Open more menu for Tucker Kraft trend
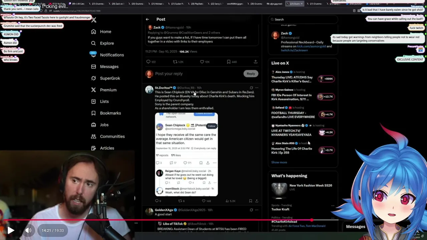 coord(333,206)
